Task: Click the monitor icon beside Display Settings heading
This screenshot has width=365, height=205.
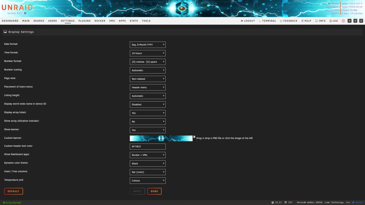Action: [5, 32]
